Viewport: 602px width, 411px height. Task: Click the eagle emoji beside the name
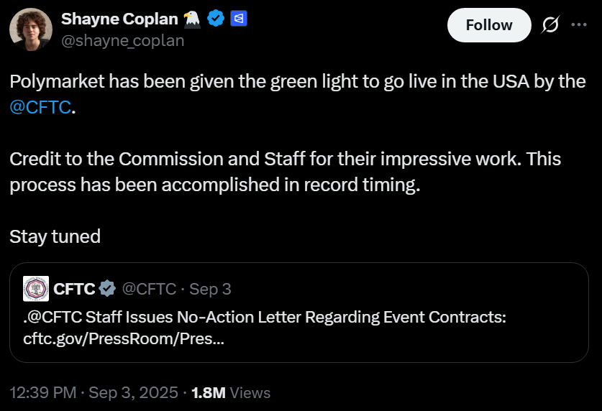point(191,19)
